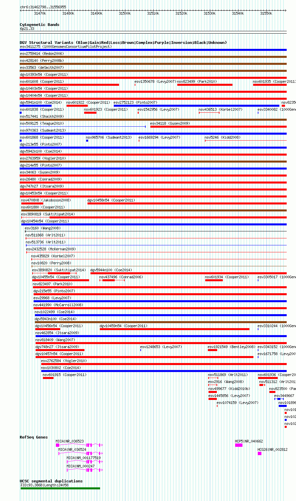Image resolution: width=296 pixels, height=501 pixels.
Task: Click the 31500k position on ruler
Action: [x=125, y=13]
